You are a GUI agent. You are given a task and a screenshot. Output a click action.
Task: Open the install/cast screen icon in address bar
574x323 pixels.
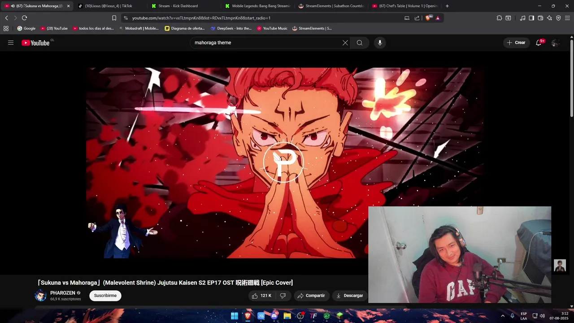coord(407,18)
